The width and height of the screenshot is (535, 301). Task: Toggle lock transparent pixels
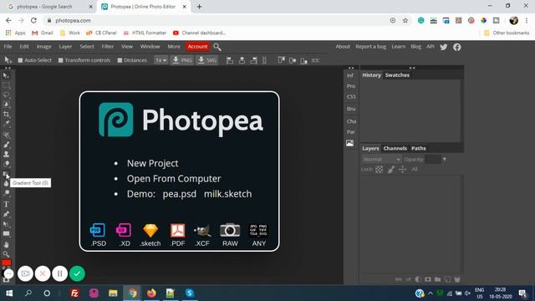(x=379, y=169)
